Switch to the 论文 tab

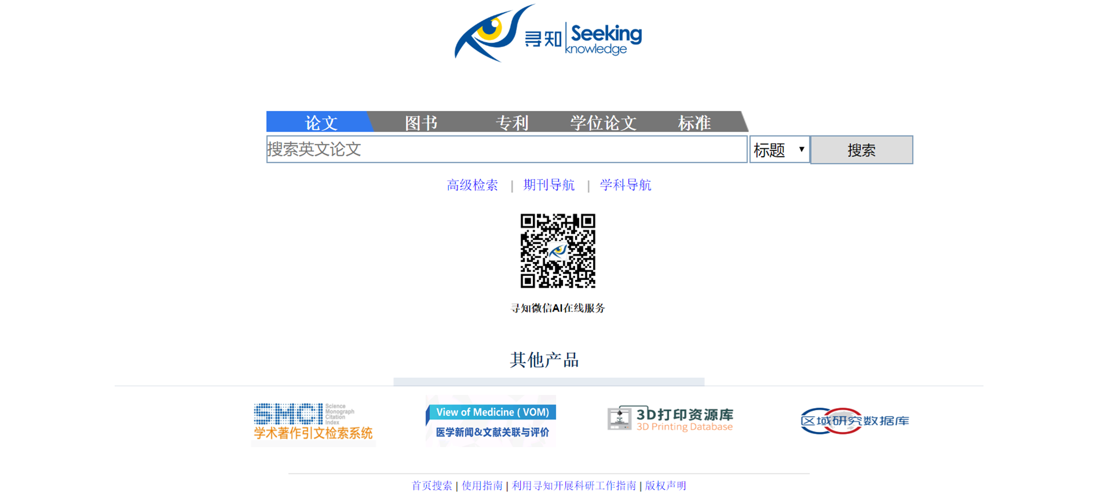(320, 123)
